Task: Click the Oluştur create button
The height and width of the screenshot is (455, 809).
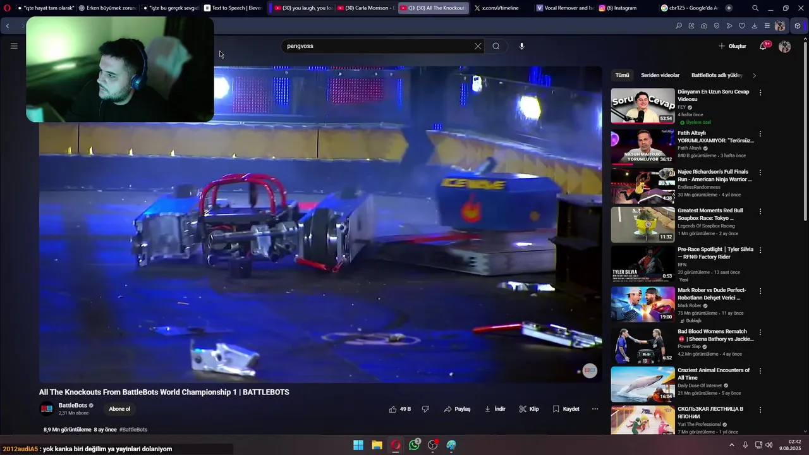Action: point(732,46)
